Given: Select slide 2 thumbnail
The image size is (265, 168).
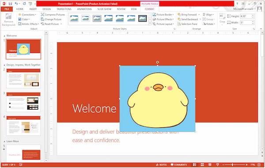Looking at the screenshot, I should click(23, 79).
